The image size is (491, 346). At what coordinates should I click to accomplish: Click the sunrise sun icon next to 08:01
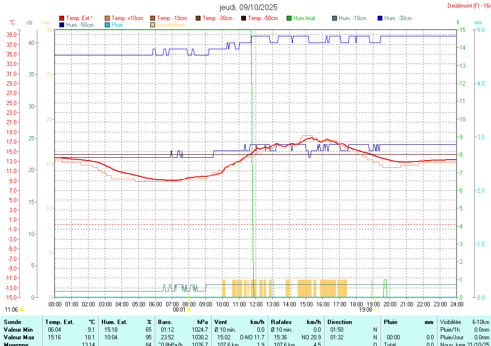(x=189, y=310)
